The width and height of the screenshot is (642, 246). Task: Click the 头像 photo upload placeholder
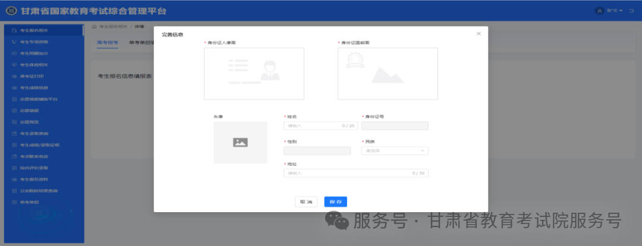(x=240, y=143)
